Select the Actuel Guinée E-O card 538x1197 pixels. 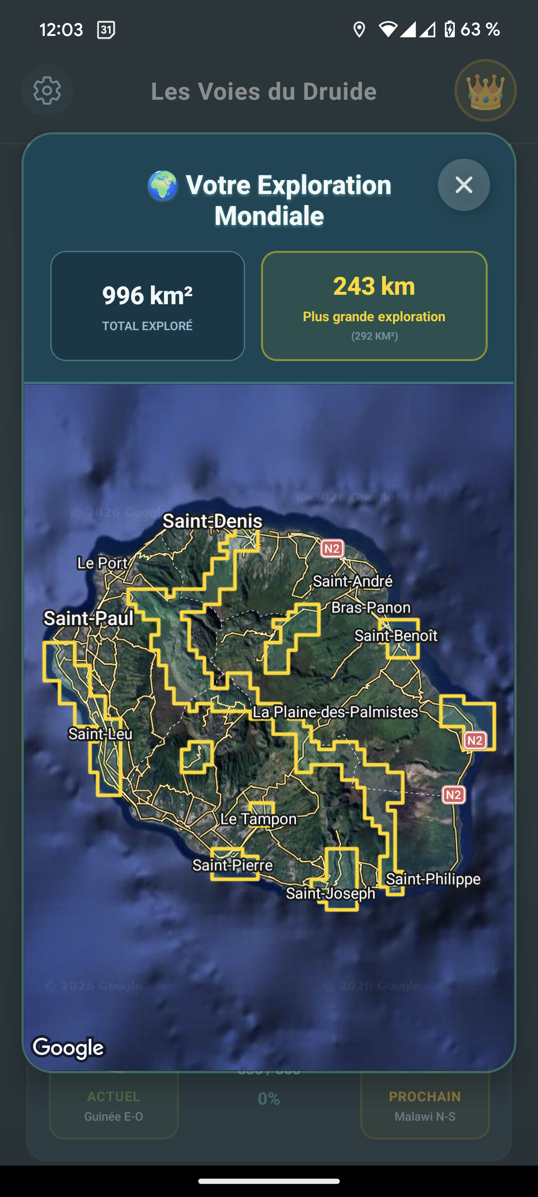pos(114,1106)
